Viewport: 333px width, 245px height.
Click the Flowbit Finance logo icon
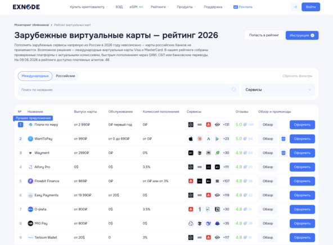[30, 181]
